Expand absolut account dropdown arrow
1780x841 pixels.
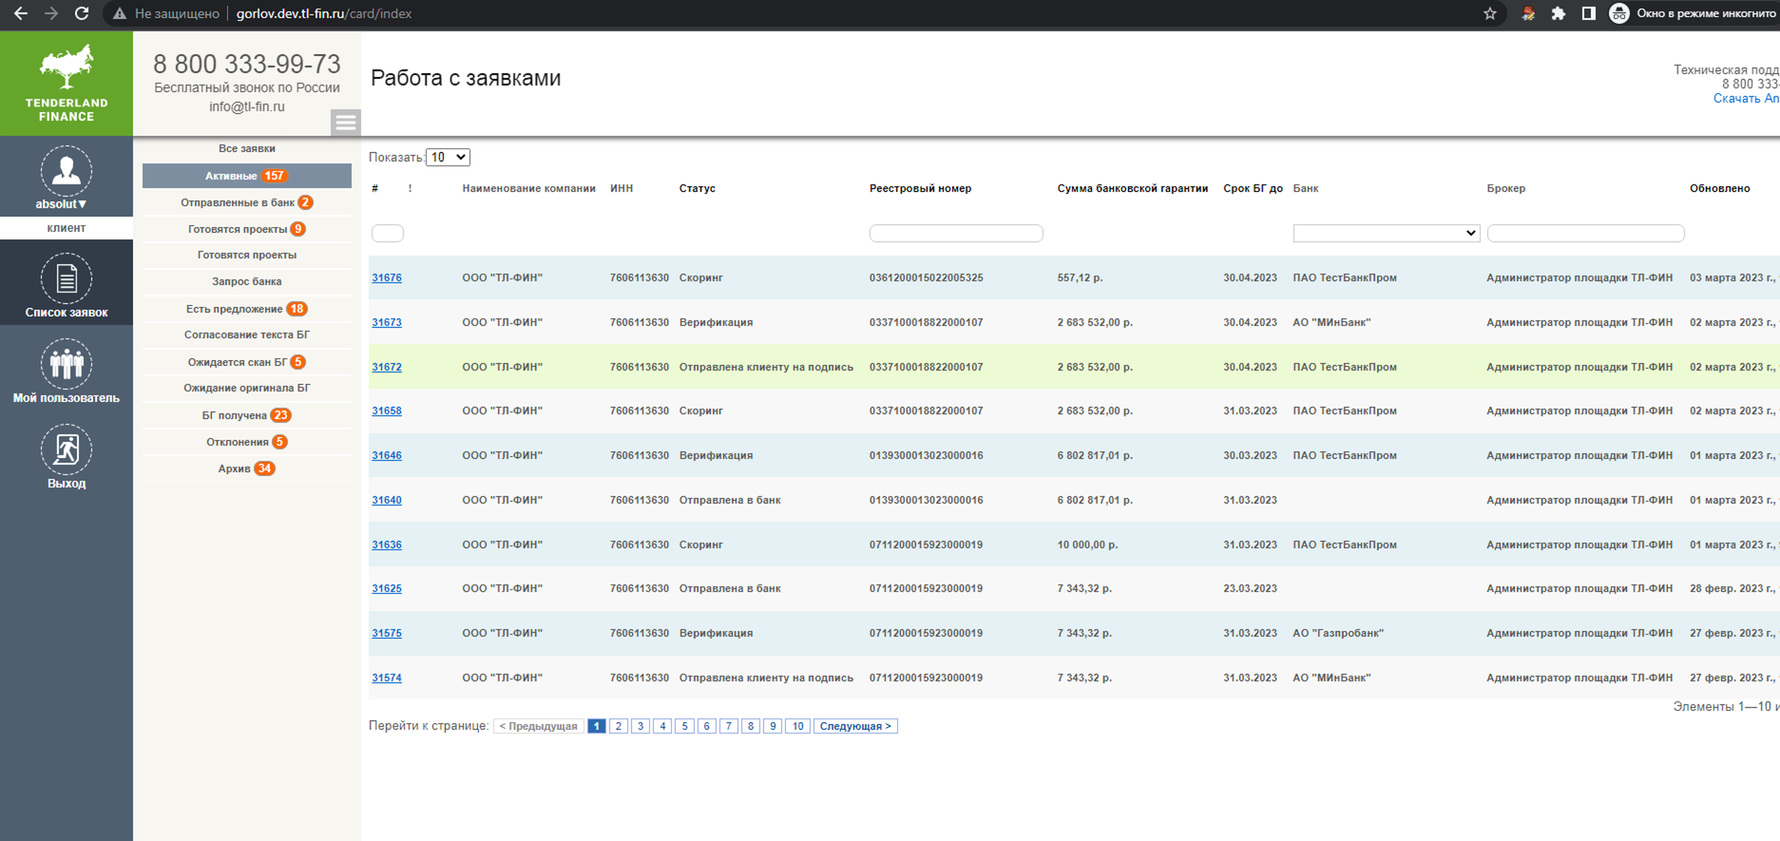click(82, 204)
